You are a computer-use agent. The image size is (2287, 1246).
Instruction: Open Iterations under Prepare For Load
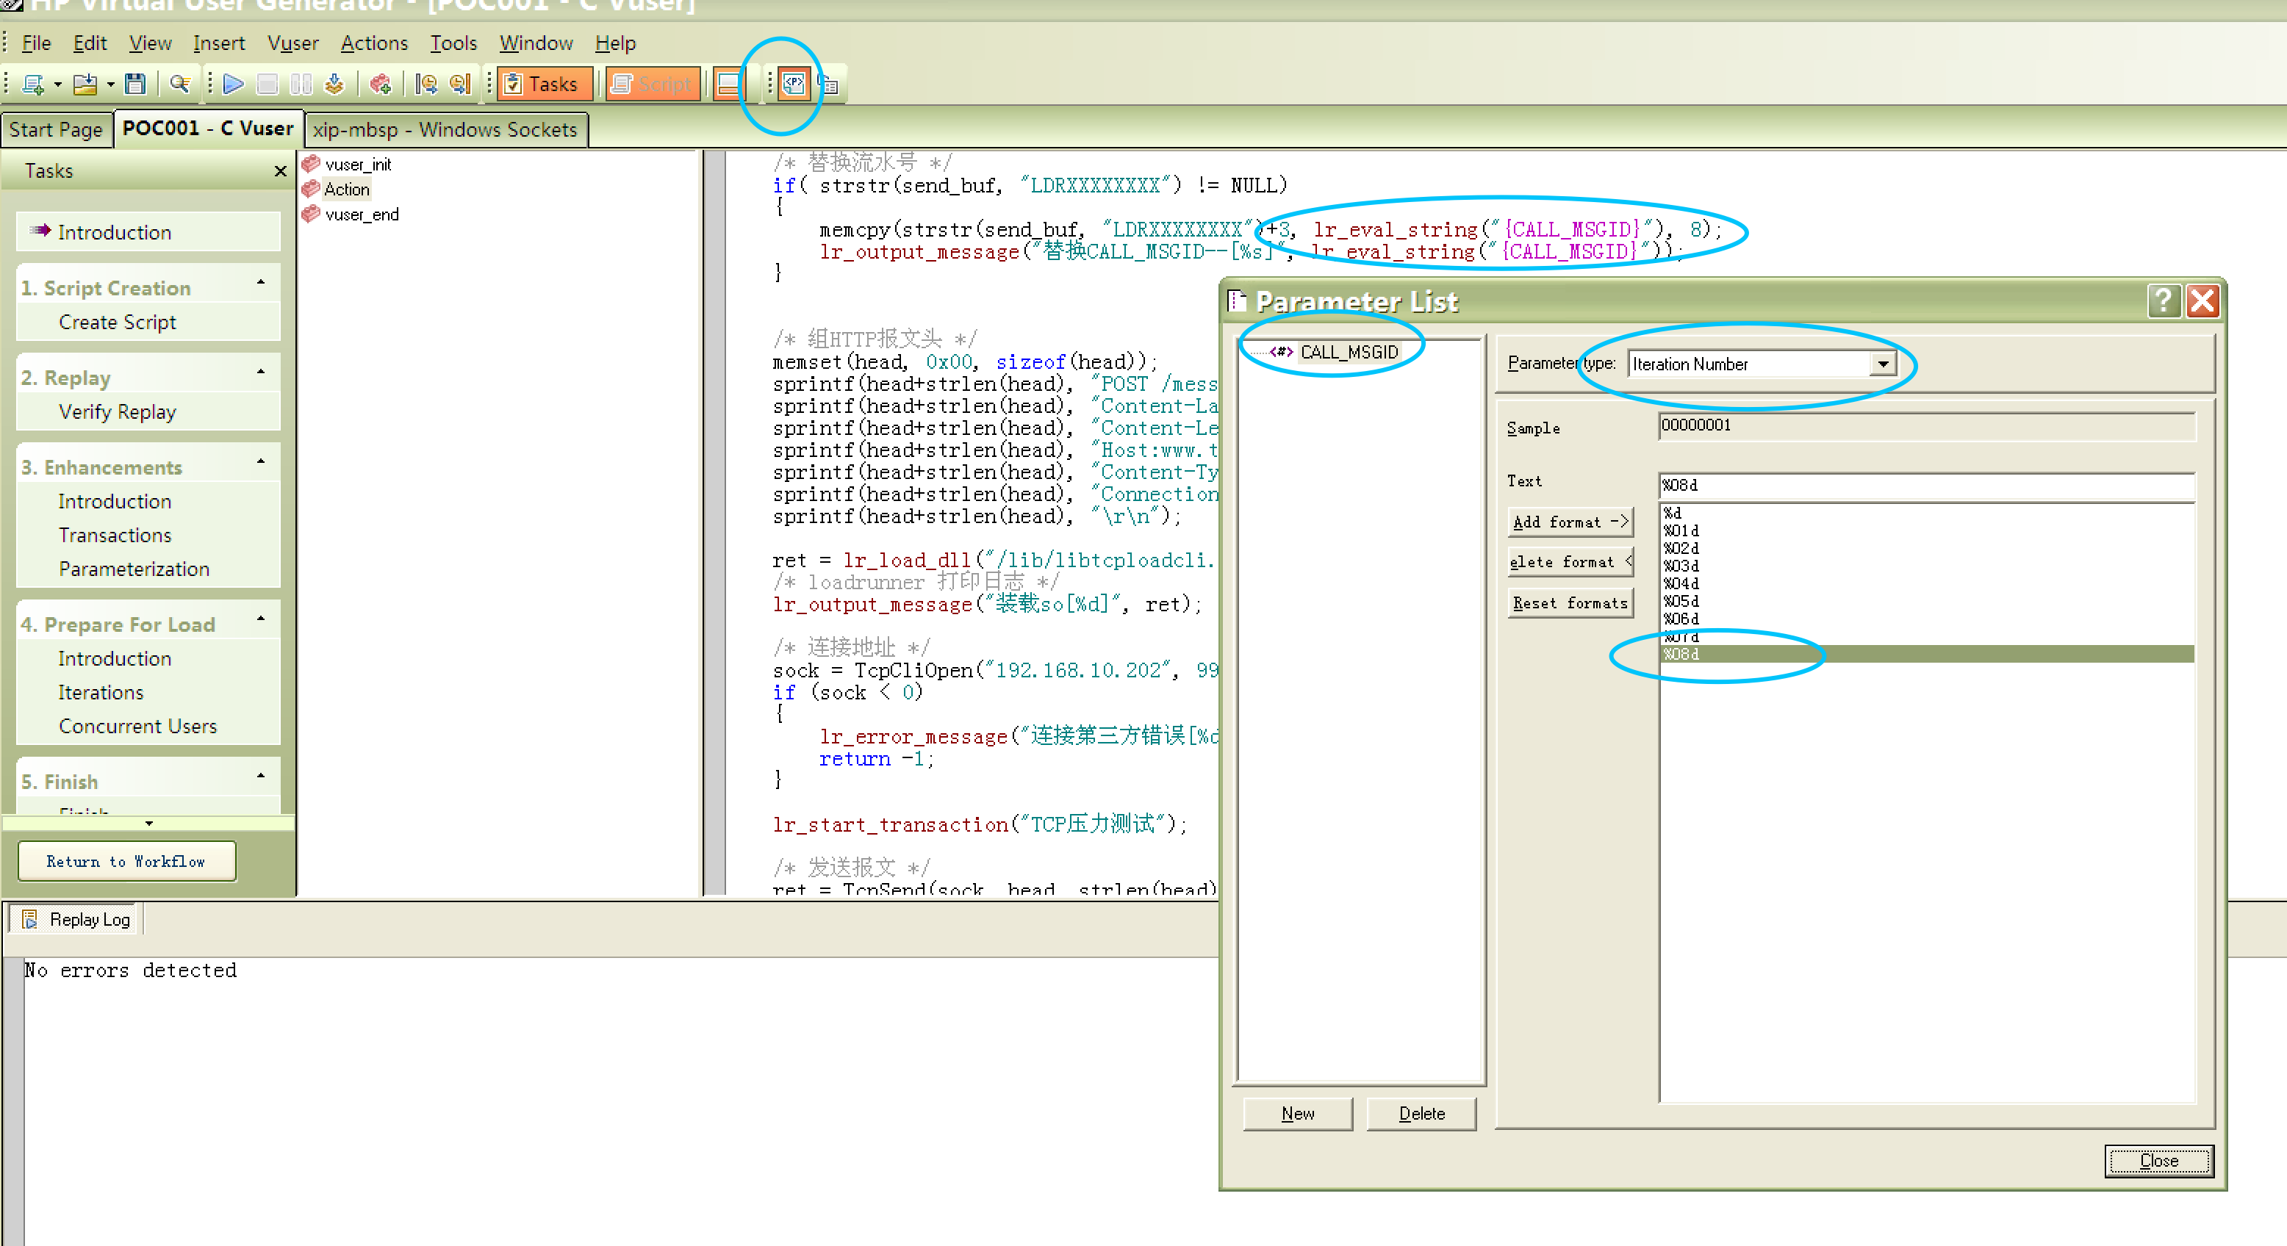click(x=101, y=692)
